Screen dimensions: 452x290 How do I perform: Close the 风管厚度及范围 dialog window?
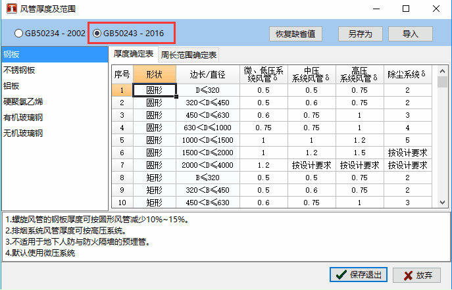[436, 9]
